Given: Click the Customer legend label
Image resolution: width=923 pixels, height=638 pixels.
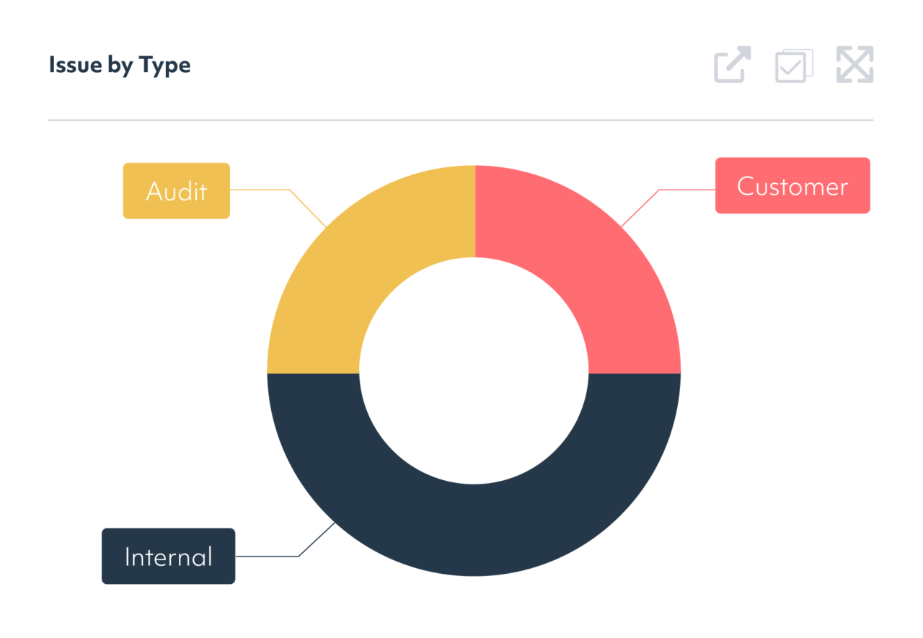Looking at the screenshot, I should point(792,186).
